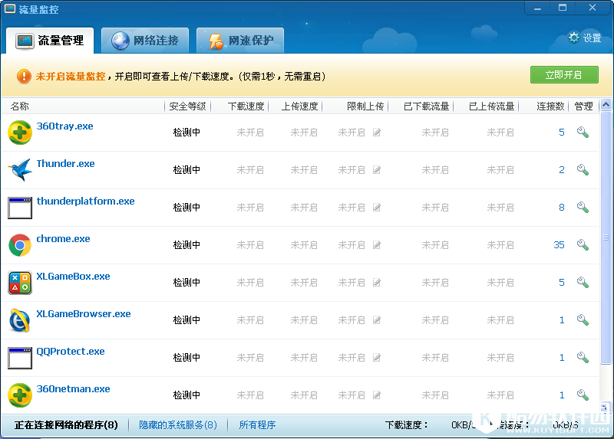Screen dimensions: 614x439
Task: Click the 360tray.exe green plus icon
Action: point(20,133)
